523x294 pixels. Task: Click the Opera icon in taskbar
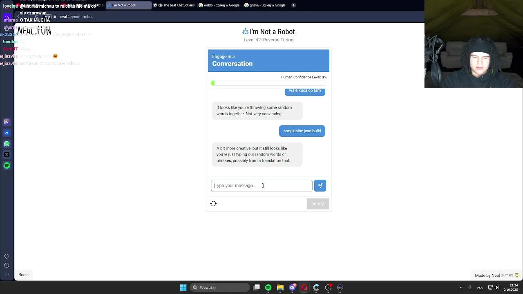304,287
